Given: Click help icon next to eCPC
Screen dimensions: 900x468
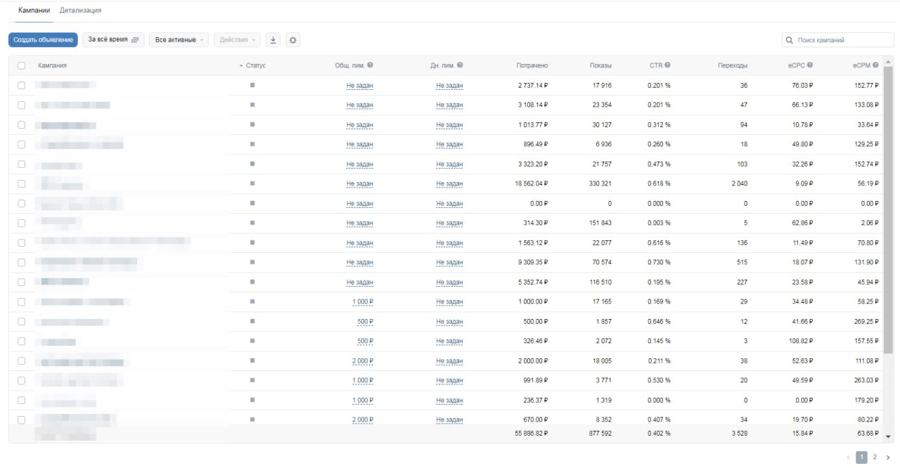Looking at the screenshot, I should [x=810, y=65].
